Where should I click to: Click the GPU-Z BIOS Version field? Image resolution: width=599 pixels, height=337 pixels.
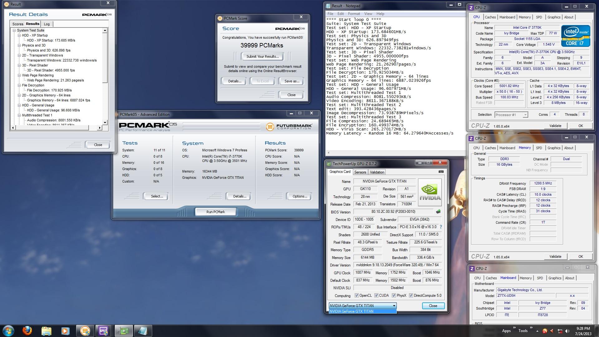pyautogui.click(x=393, y=212)
